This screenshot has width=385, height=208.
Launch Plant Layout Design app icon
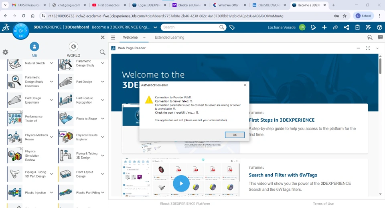[x=66, y=174]
